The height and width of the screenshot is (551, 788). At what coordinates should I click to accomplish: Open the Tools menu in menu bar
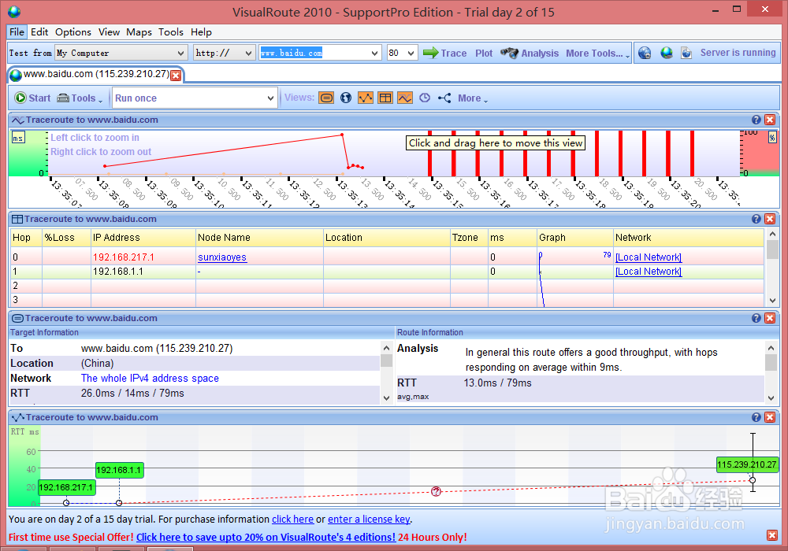coord(171,31)
